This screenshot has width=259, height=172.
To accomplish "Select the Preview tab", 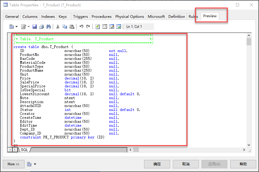I will coord(210,16).
